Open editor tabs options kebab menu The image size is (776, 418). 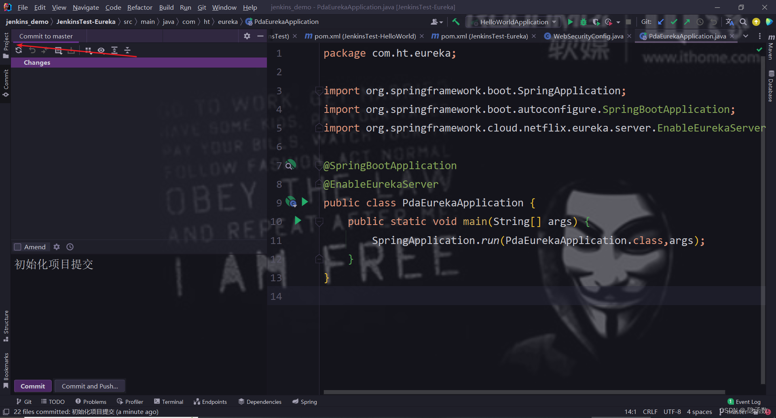point(760,36)
